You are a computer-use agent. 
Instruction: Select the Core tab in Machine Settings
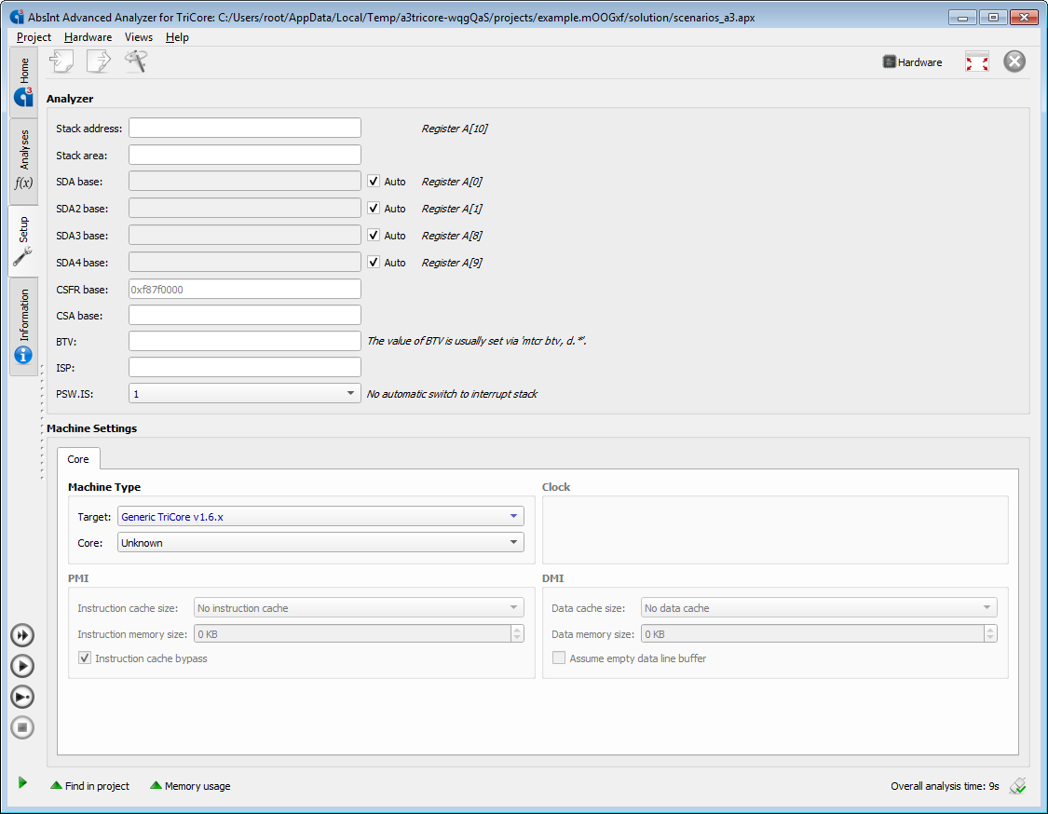pos(78,459)
